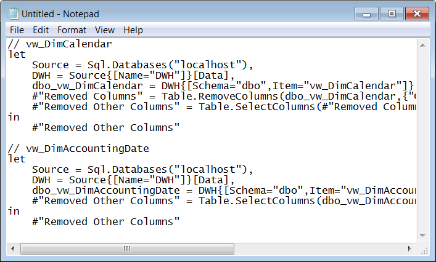
Task: Click the horizontal scrollbar left arrow
Action: [x=13, y=248]
